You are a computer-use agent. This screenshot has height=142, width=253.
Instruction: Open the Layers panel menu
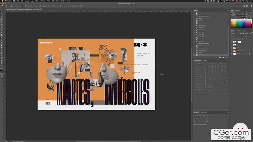(x=252, y=30)
